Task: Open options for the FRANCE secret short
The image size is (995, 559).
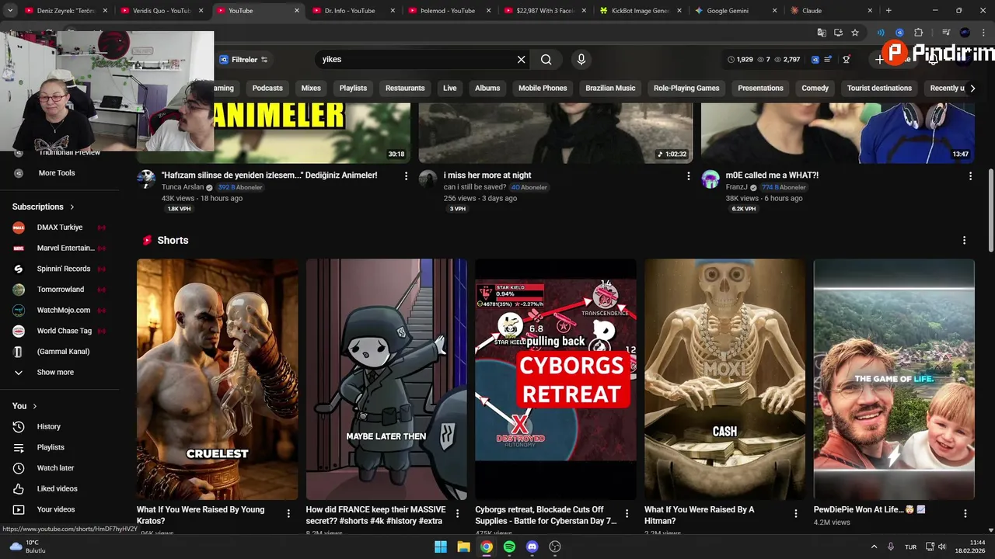Action: pos(457,513)
